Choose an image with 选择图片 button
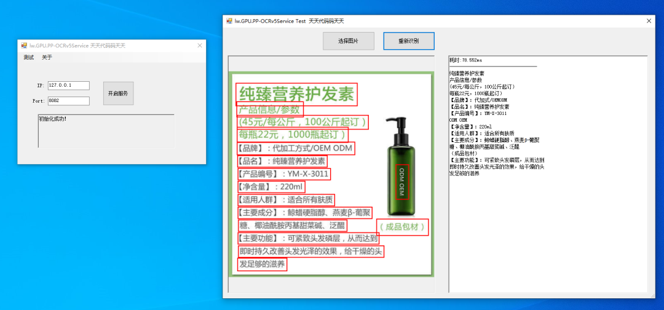 click(x=349, y=41)
